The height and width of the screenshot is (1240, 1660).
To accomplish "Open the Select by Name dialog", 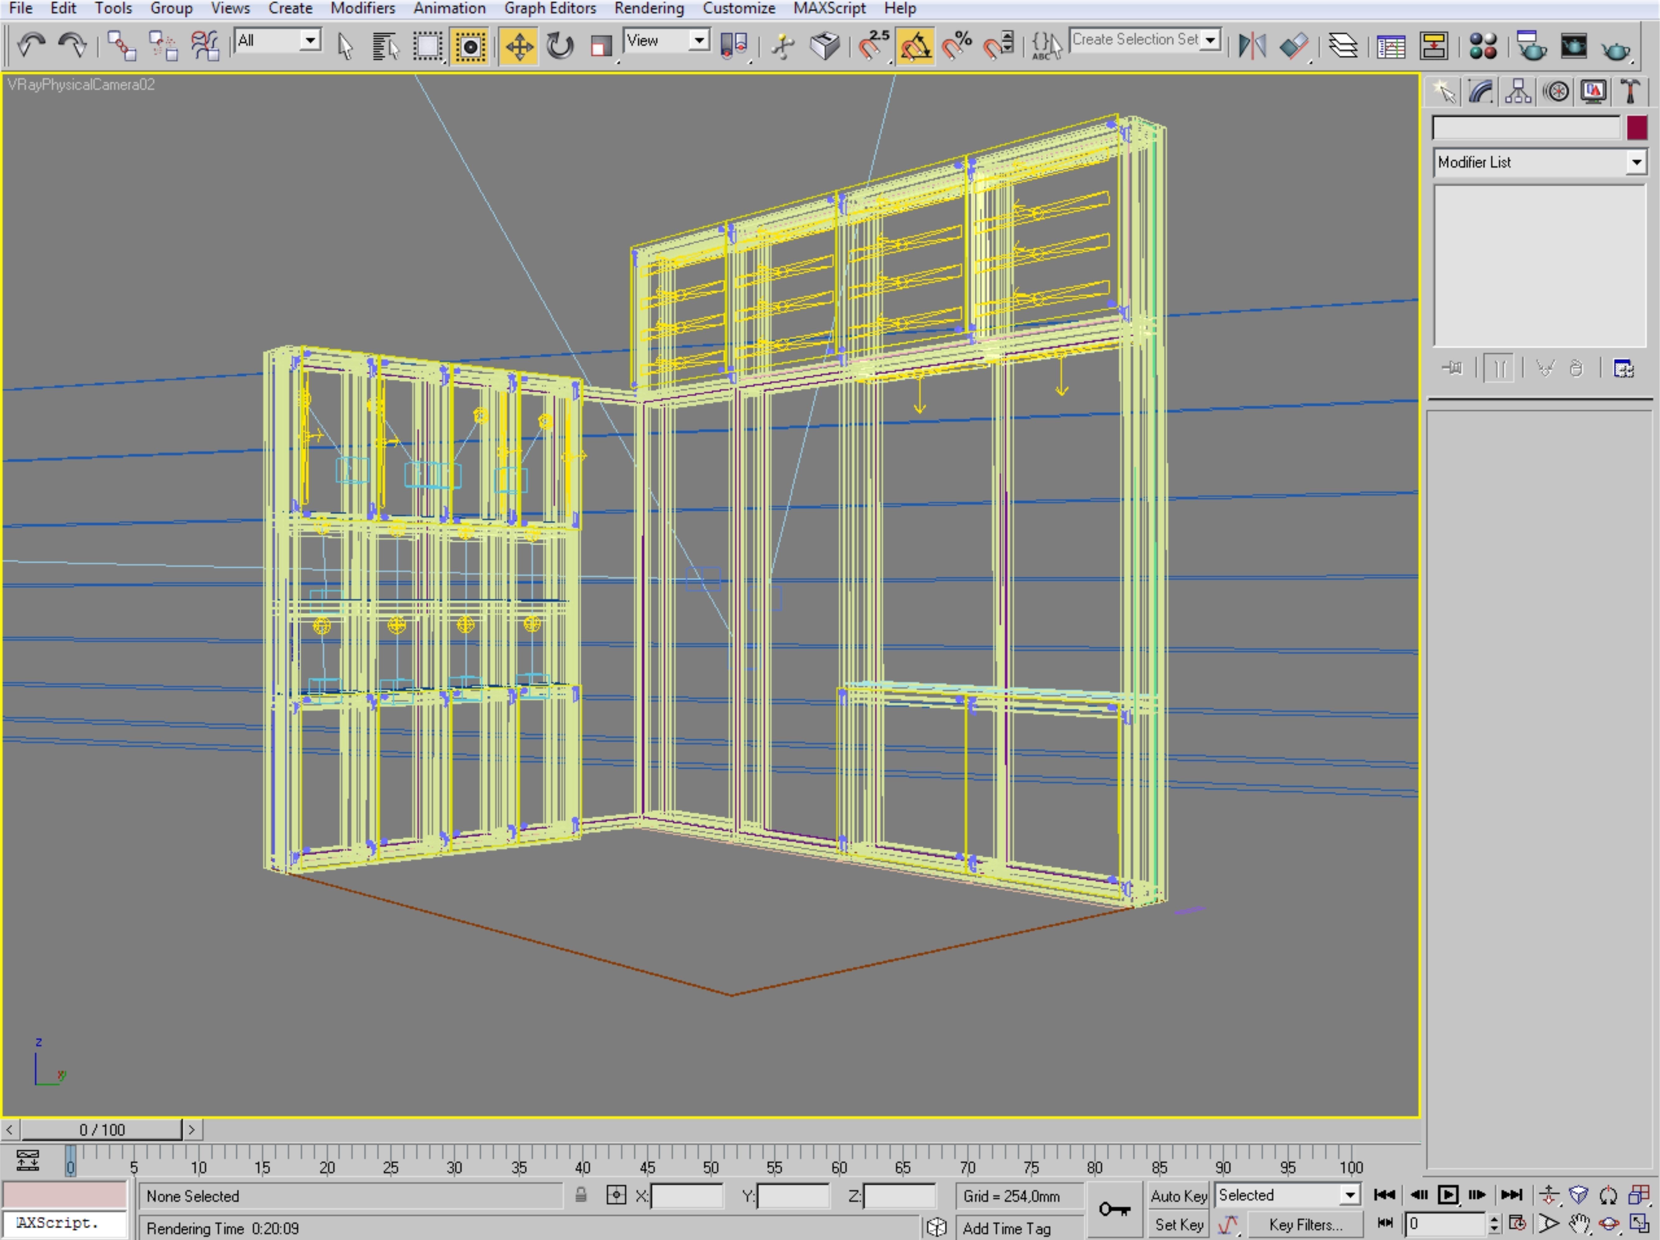I will [x=386, y=47].
